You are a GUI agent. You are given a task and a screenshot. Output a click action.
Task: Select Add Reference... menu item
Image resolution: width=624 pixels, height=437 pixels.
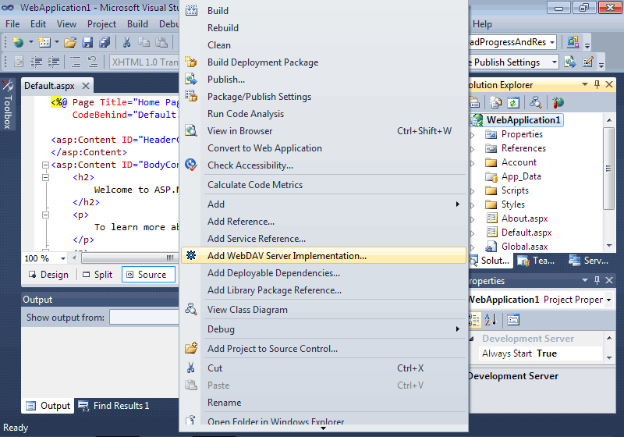[323, 222]
